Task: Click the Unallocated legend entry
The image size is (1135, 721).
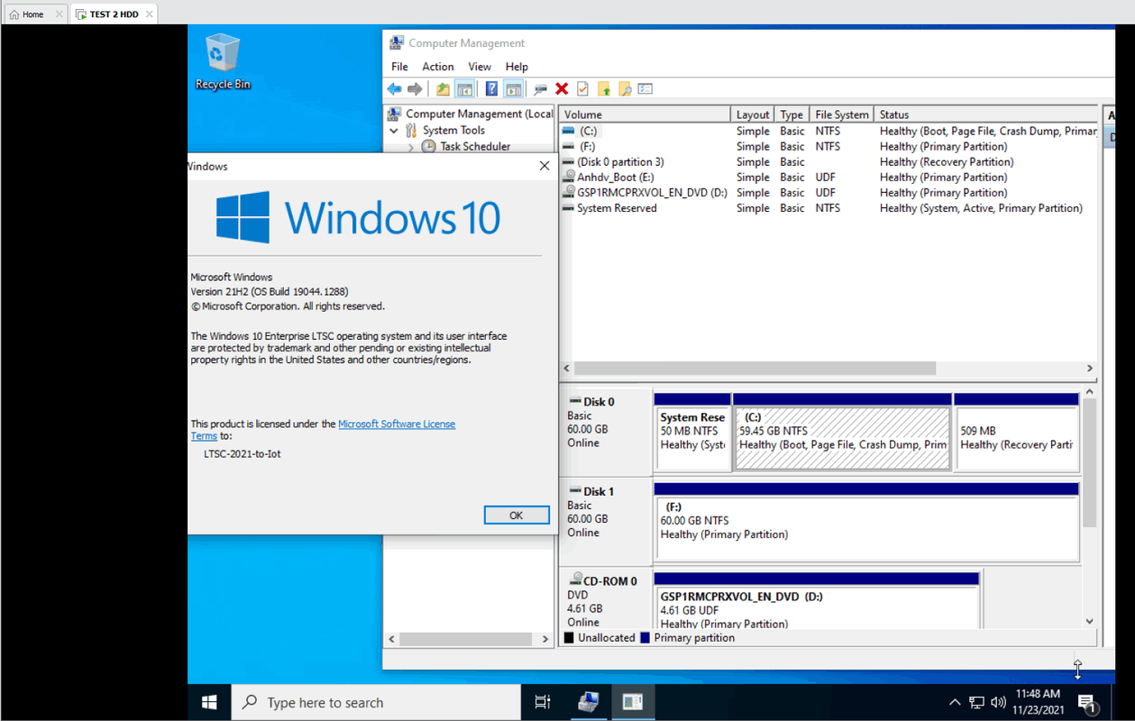Action: point(600,638)
